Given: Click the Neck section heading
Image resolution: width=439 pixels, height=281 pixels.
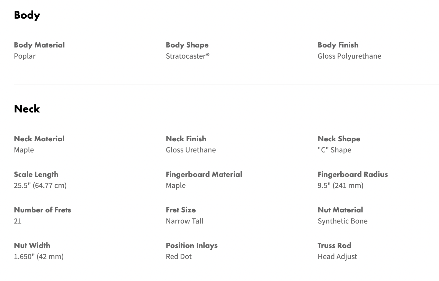Looking at the screenshot, I should coord(27,109).
